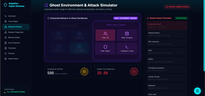Click the Memory Graph users icon
The image size is (205, 96).
click(6, 37)
